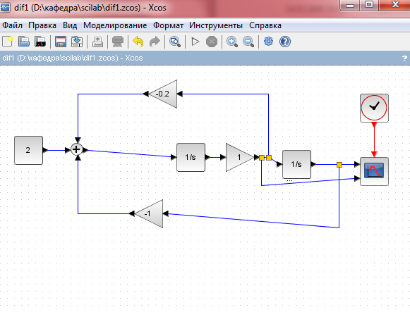410x312 pixels.
Task: Click the small help mark in diagram title bar
Action: [404, 58]
